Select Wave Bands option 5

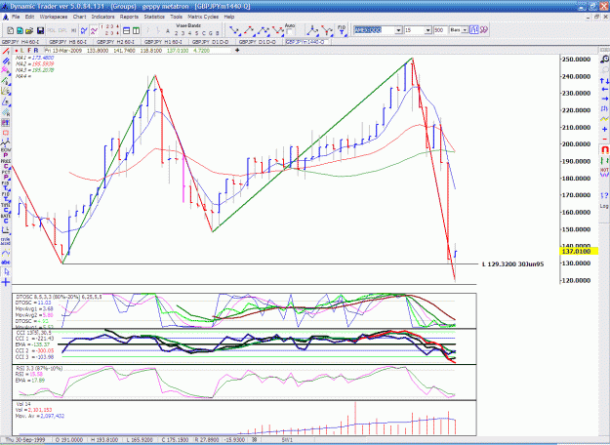(196, 33)
